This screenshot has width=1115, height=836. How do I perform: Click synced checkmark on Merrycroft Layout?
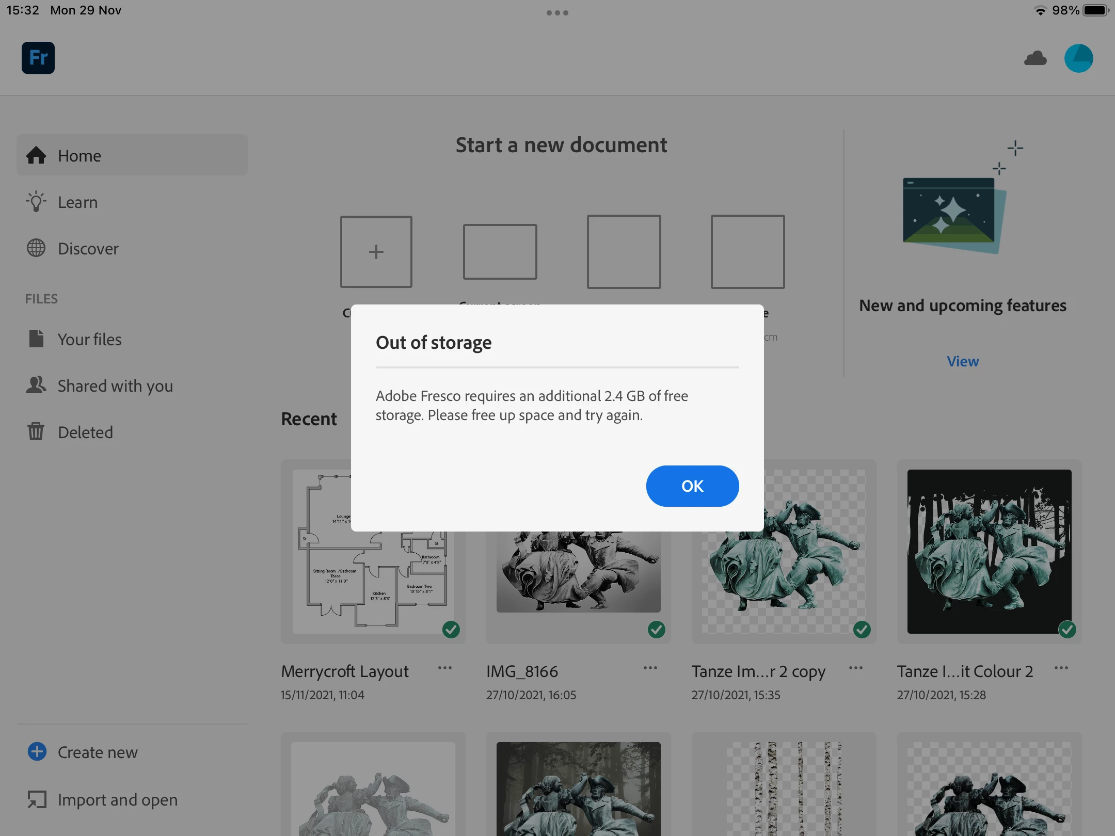451,629
